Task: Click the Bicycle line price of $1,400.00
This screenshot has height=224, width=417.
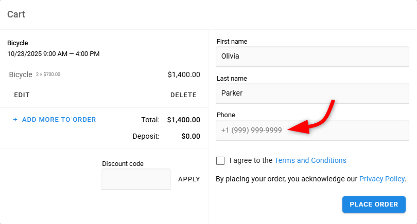Action: [x=184, y=74]
